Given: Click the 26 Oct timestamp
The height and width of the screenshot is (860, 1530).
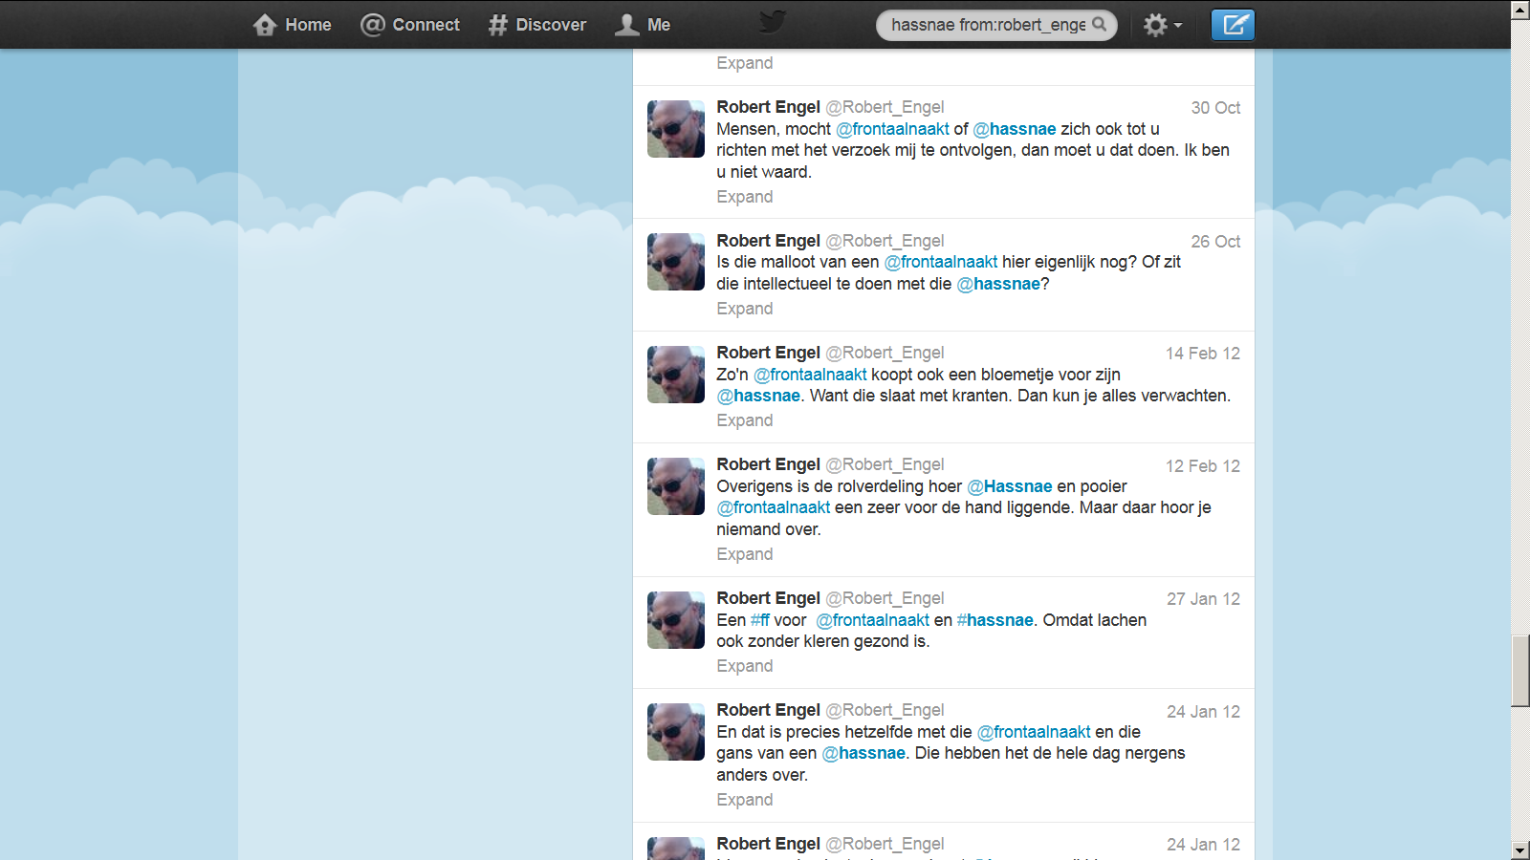Looking at the screenshot, I should [1215, 242].
